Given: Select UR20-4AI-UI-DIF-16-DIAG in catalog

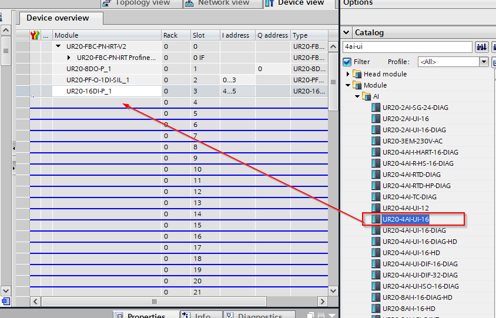Looking at the screenshot, I should [x=420, y=264].
